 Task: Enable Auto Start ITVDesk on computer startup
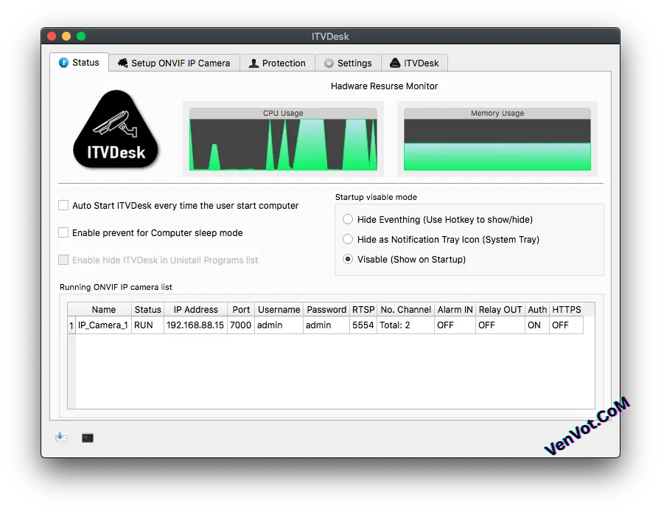click(63, 205)
